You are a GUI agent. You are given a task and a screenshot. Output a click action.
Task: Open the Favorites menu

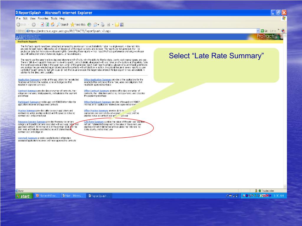(x=43, y=19)
